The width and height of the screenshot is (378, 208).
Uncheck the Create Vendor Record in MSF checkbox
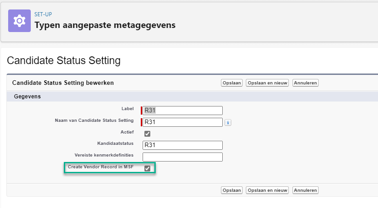click(x=147, y=168)
